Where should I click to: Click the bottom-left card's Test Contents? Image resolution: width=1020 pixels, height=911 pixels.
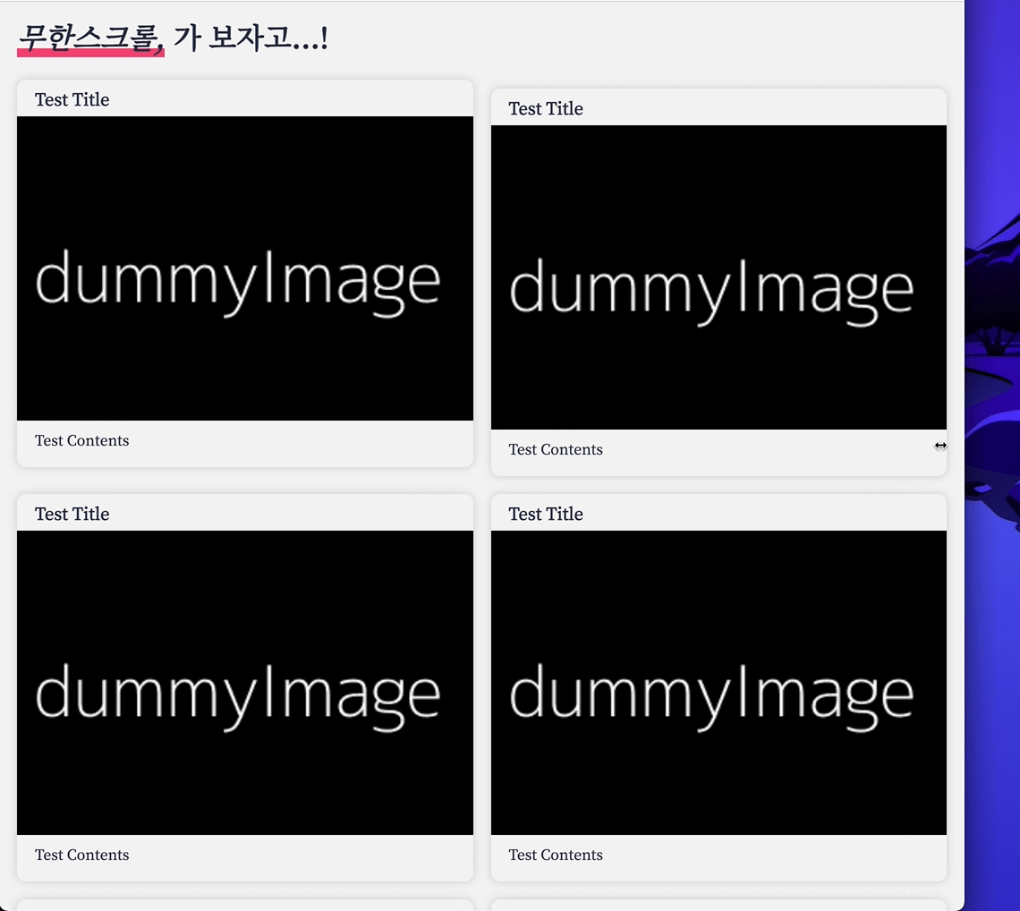82,855
